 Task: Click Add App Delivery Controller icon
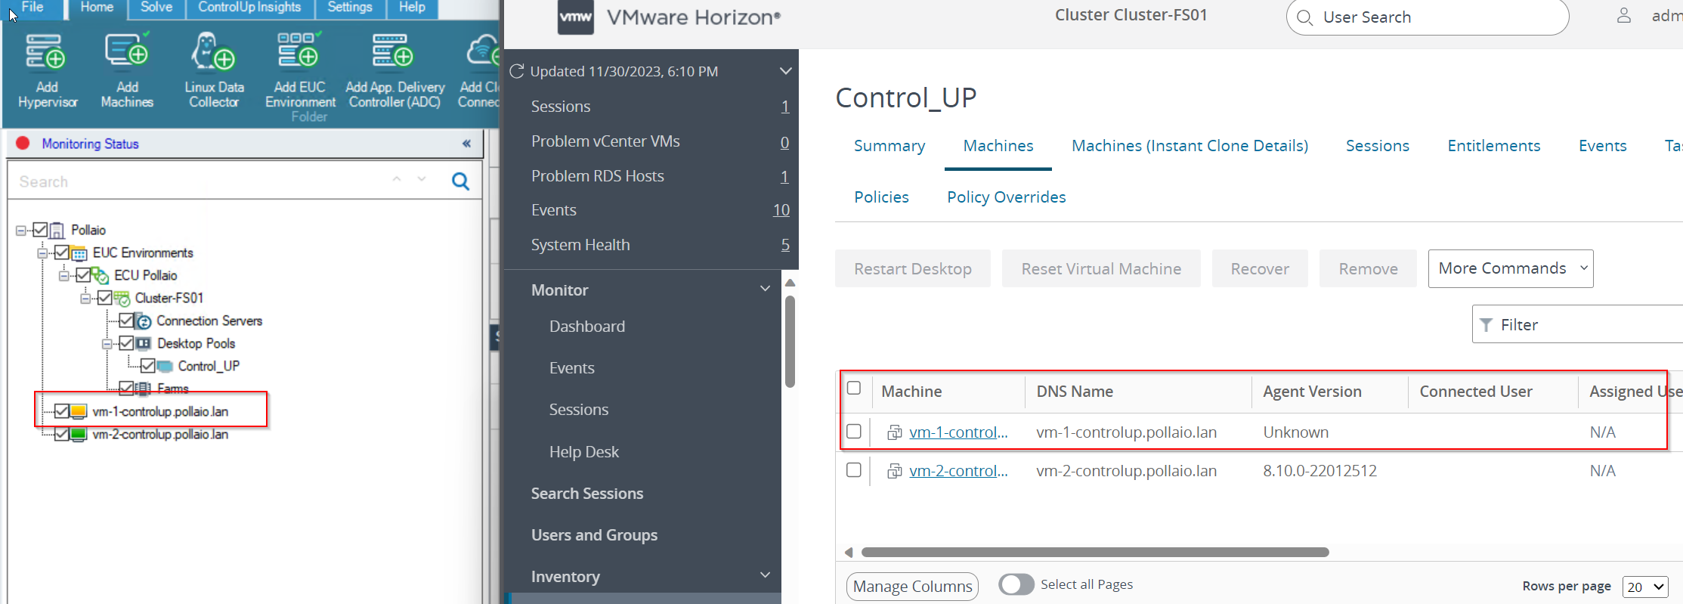tap(393, 51)
